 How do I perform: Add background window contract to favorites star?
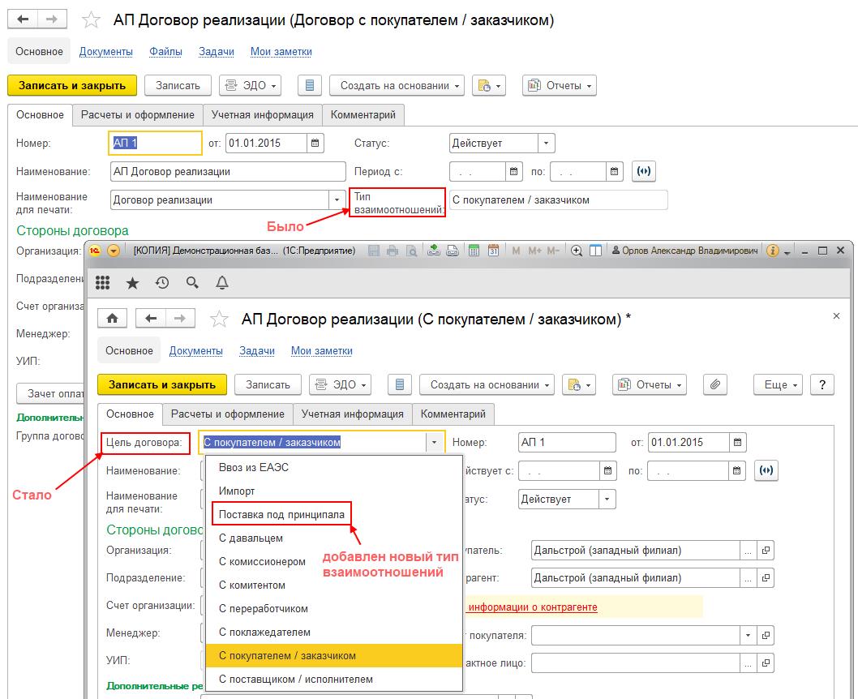[91, 20]
